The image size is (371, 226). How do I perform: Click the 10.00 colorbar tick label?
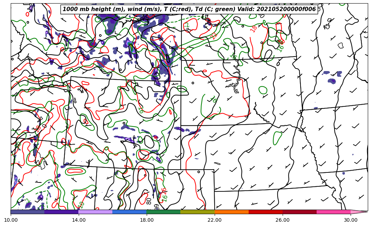click(11, 220)
